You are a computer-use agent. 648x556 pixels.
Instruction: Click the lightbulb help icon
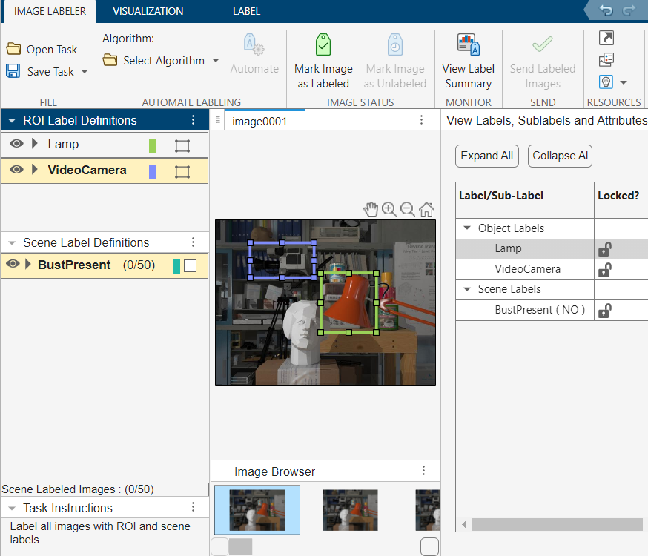[606, 82]
